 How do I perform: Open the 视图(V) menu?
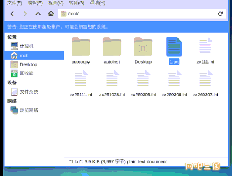coord(56,3)
